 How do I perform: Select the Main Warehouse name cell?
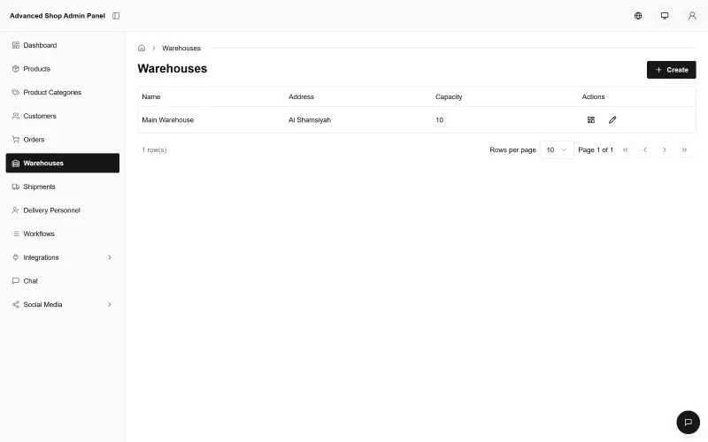(x=167, y=120)
